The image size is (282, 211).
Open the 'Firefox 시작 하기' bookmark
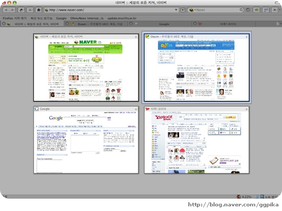point(14,18)
